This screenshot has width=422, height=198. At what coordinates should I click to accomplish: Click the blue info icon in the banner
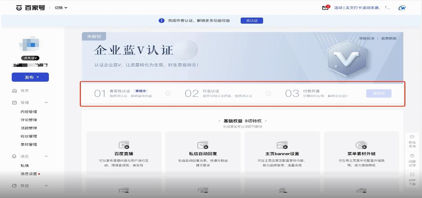[x=162, y=21]
